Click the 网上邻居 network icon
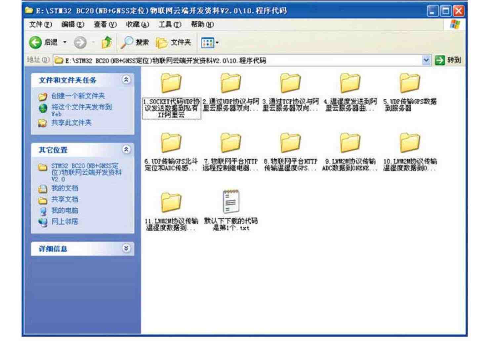 (43, 222)
